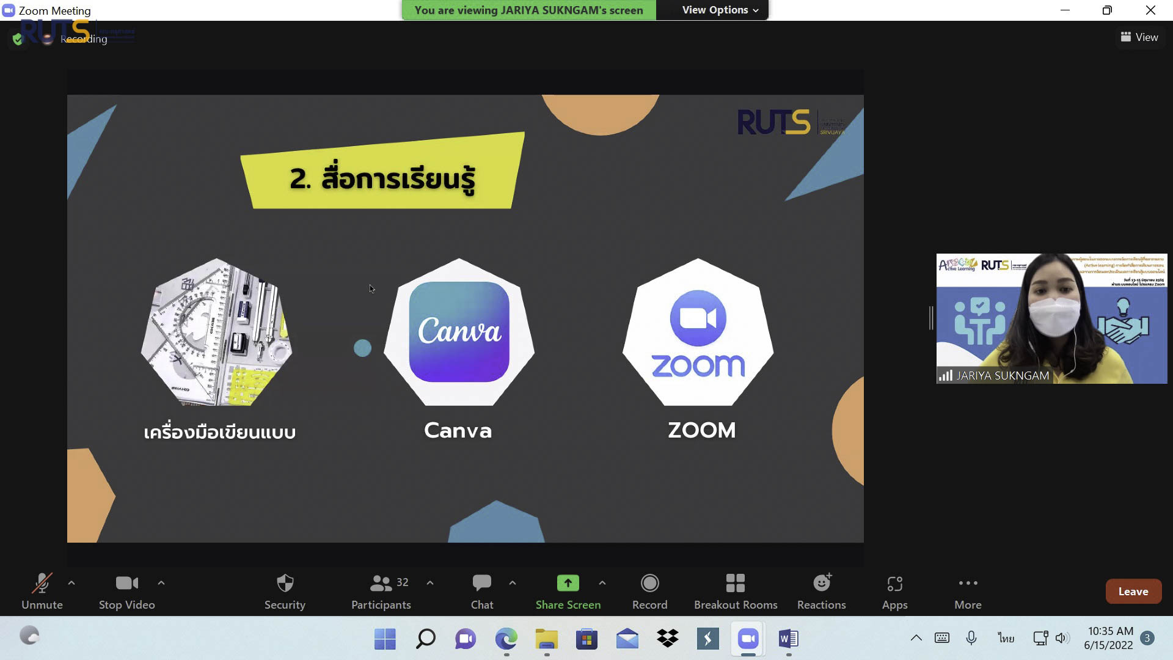Open the Reactions menu
This screenshot has width=1173, height=660.
(822, 591)
